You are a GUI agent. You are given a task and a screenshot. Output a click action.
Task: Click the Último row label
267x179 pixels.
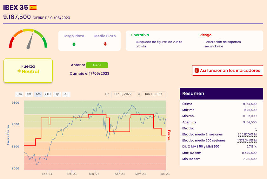click(187, 104)
